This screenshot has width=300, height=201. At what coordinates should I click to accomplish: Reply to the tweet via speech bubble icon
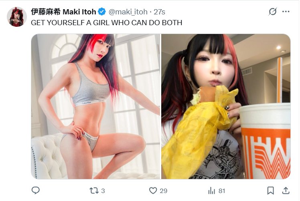[36, 190]
